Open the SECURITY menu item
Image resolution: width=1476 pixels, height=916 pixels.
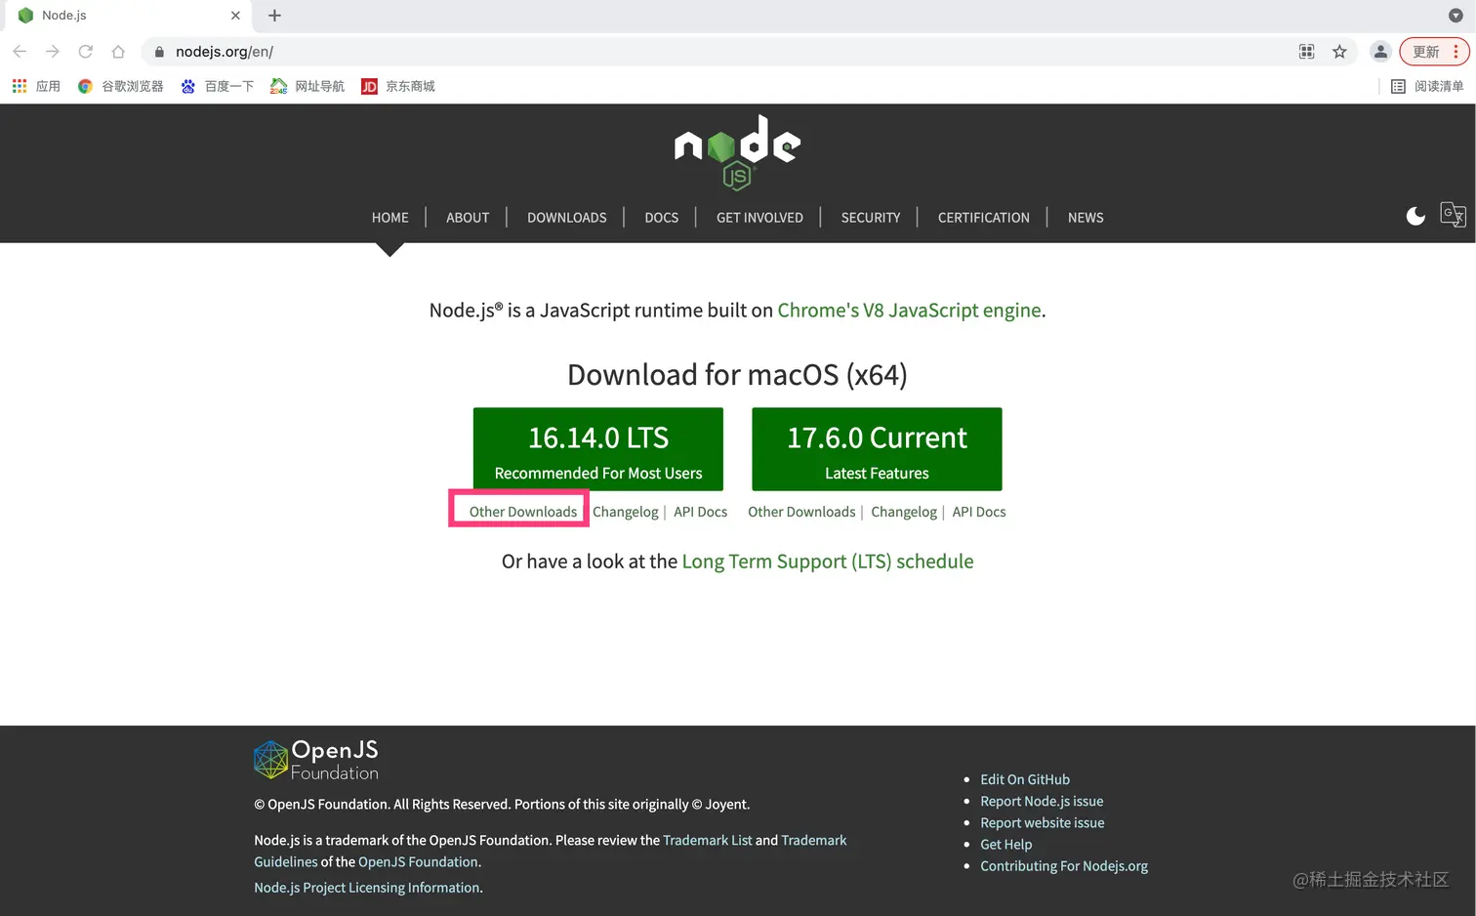point(871,218)
